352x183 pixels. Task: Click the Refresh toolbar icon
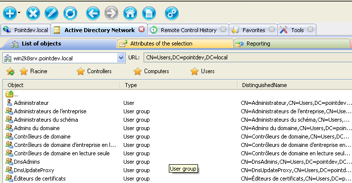(70, 13)
